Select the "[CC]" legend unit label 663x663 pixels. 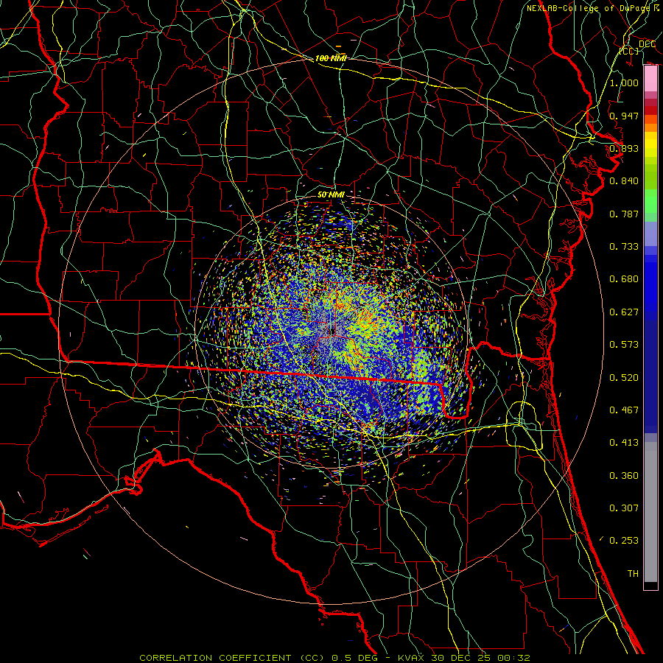click(x=629, y=51)
